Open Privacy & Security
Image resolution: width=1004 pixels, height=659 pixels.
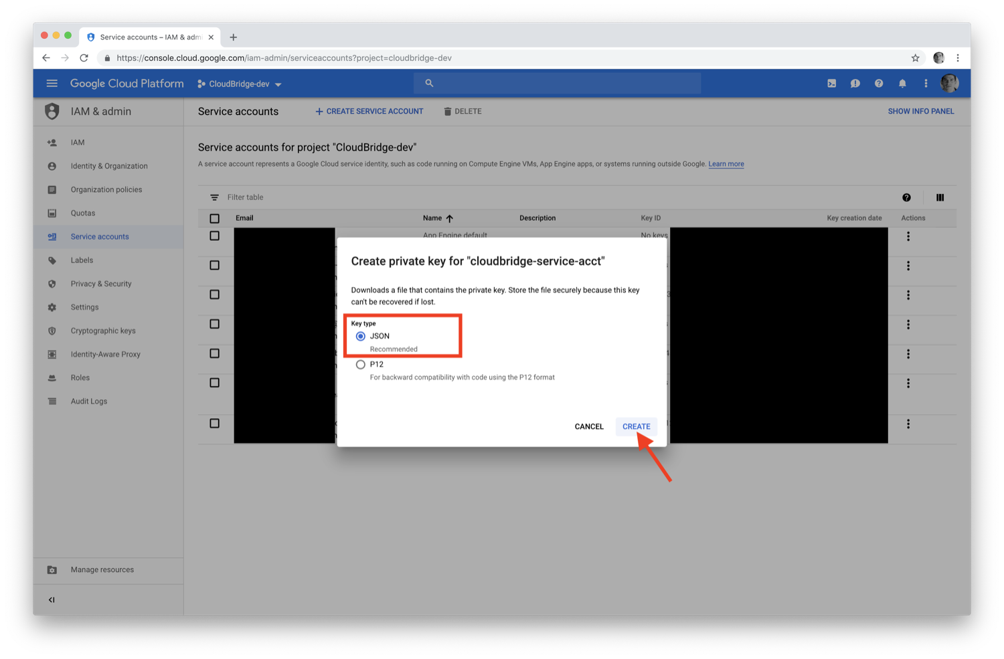[101, 284]
